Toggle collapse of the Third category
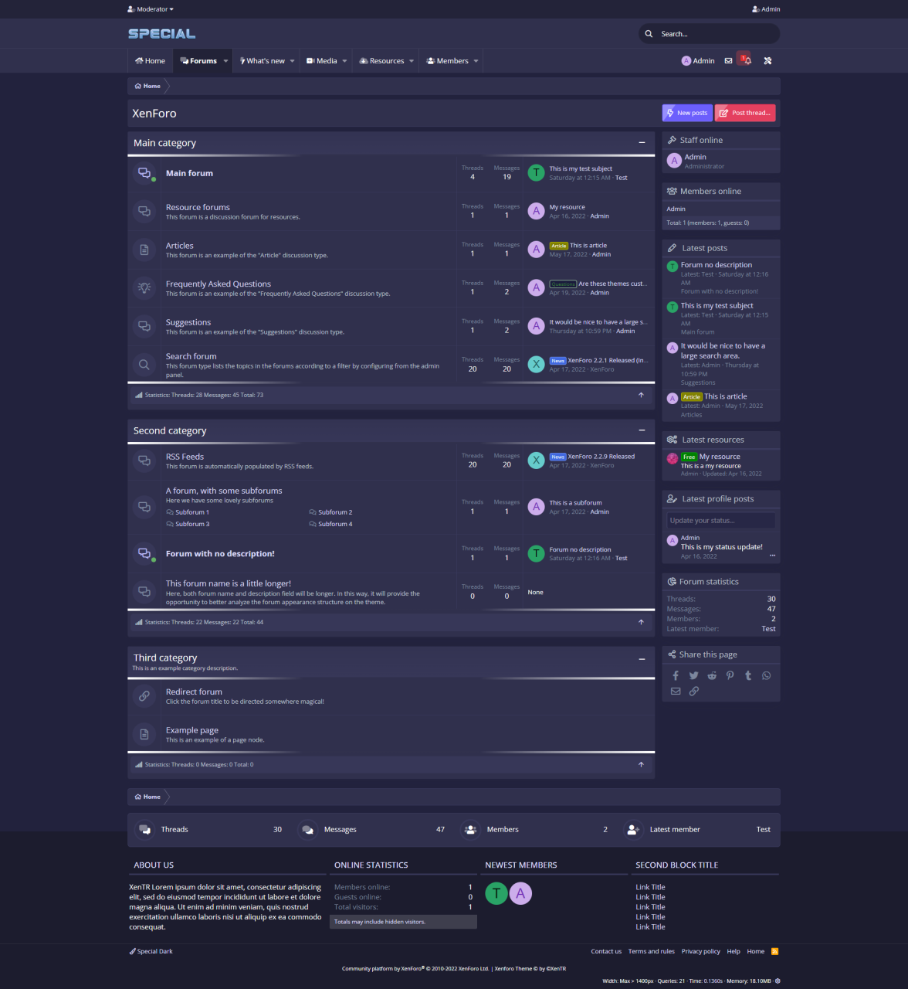Screen dimensions: 908x989 pyautogui.click(x=642, y=659)
